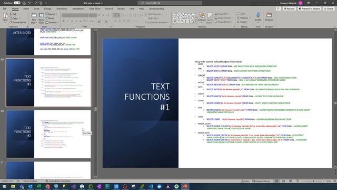Open Quick Styles gallery
Viewport: 337px width, 190px height.
click(x=210, y=18)
